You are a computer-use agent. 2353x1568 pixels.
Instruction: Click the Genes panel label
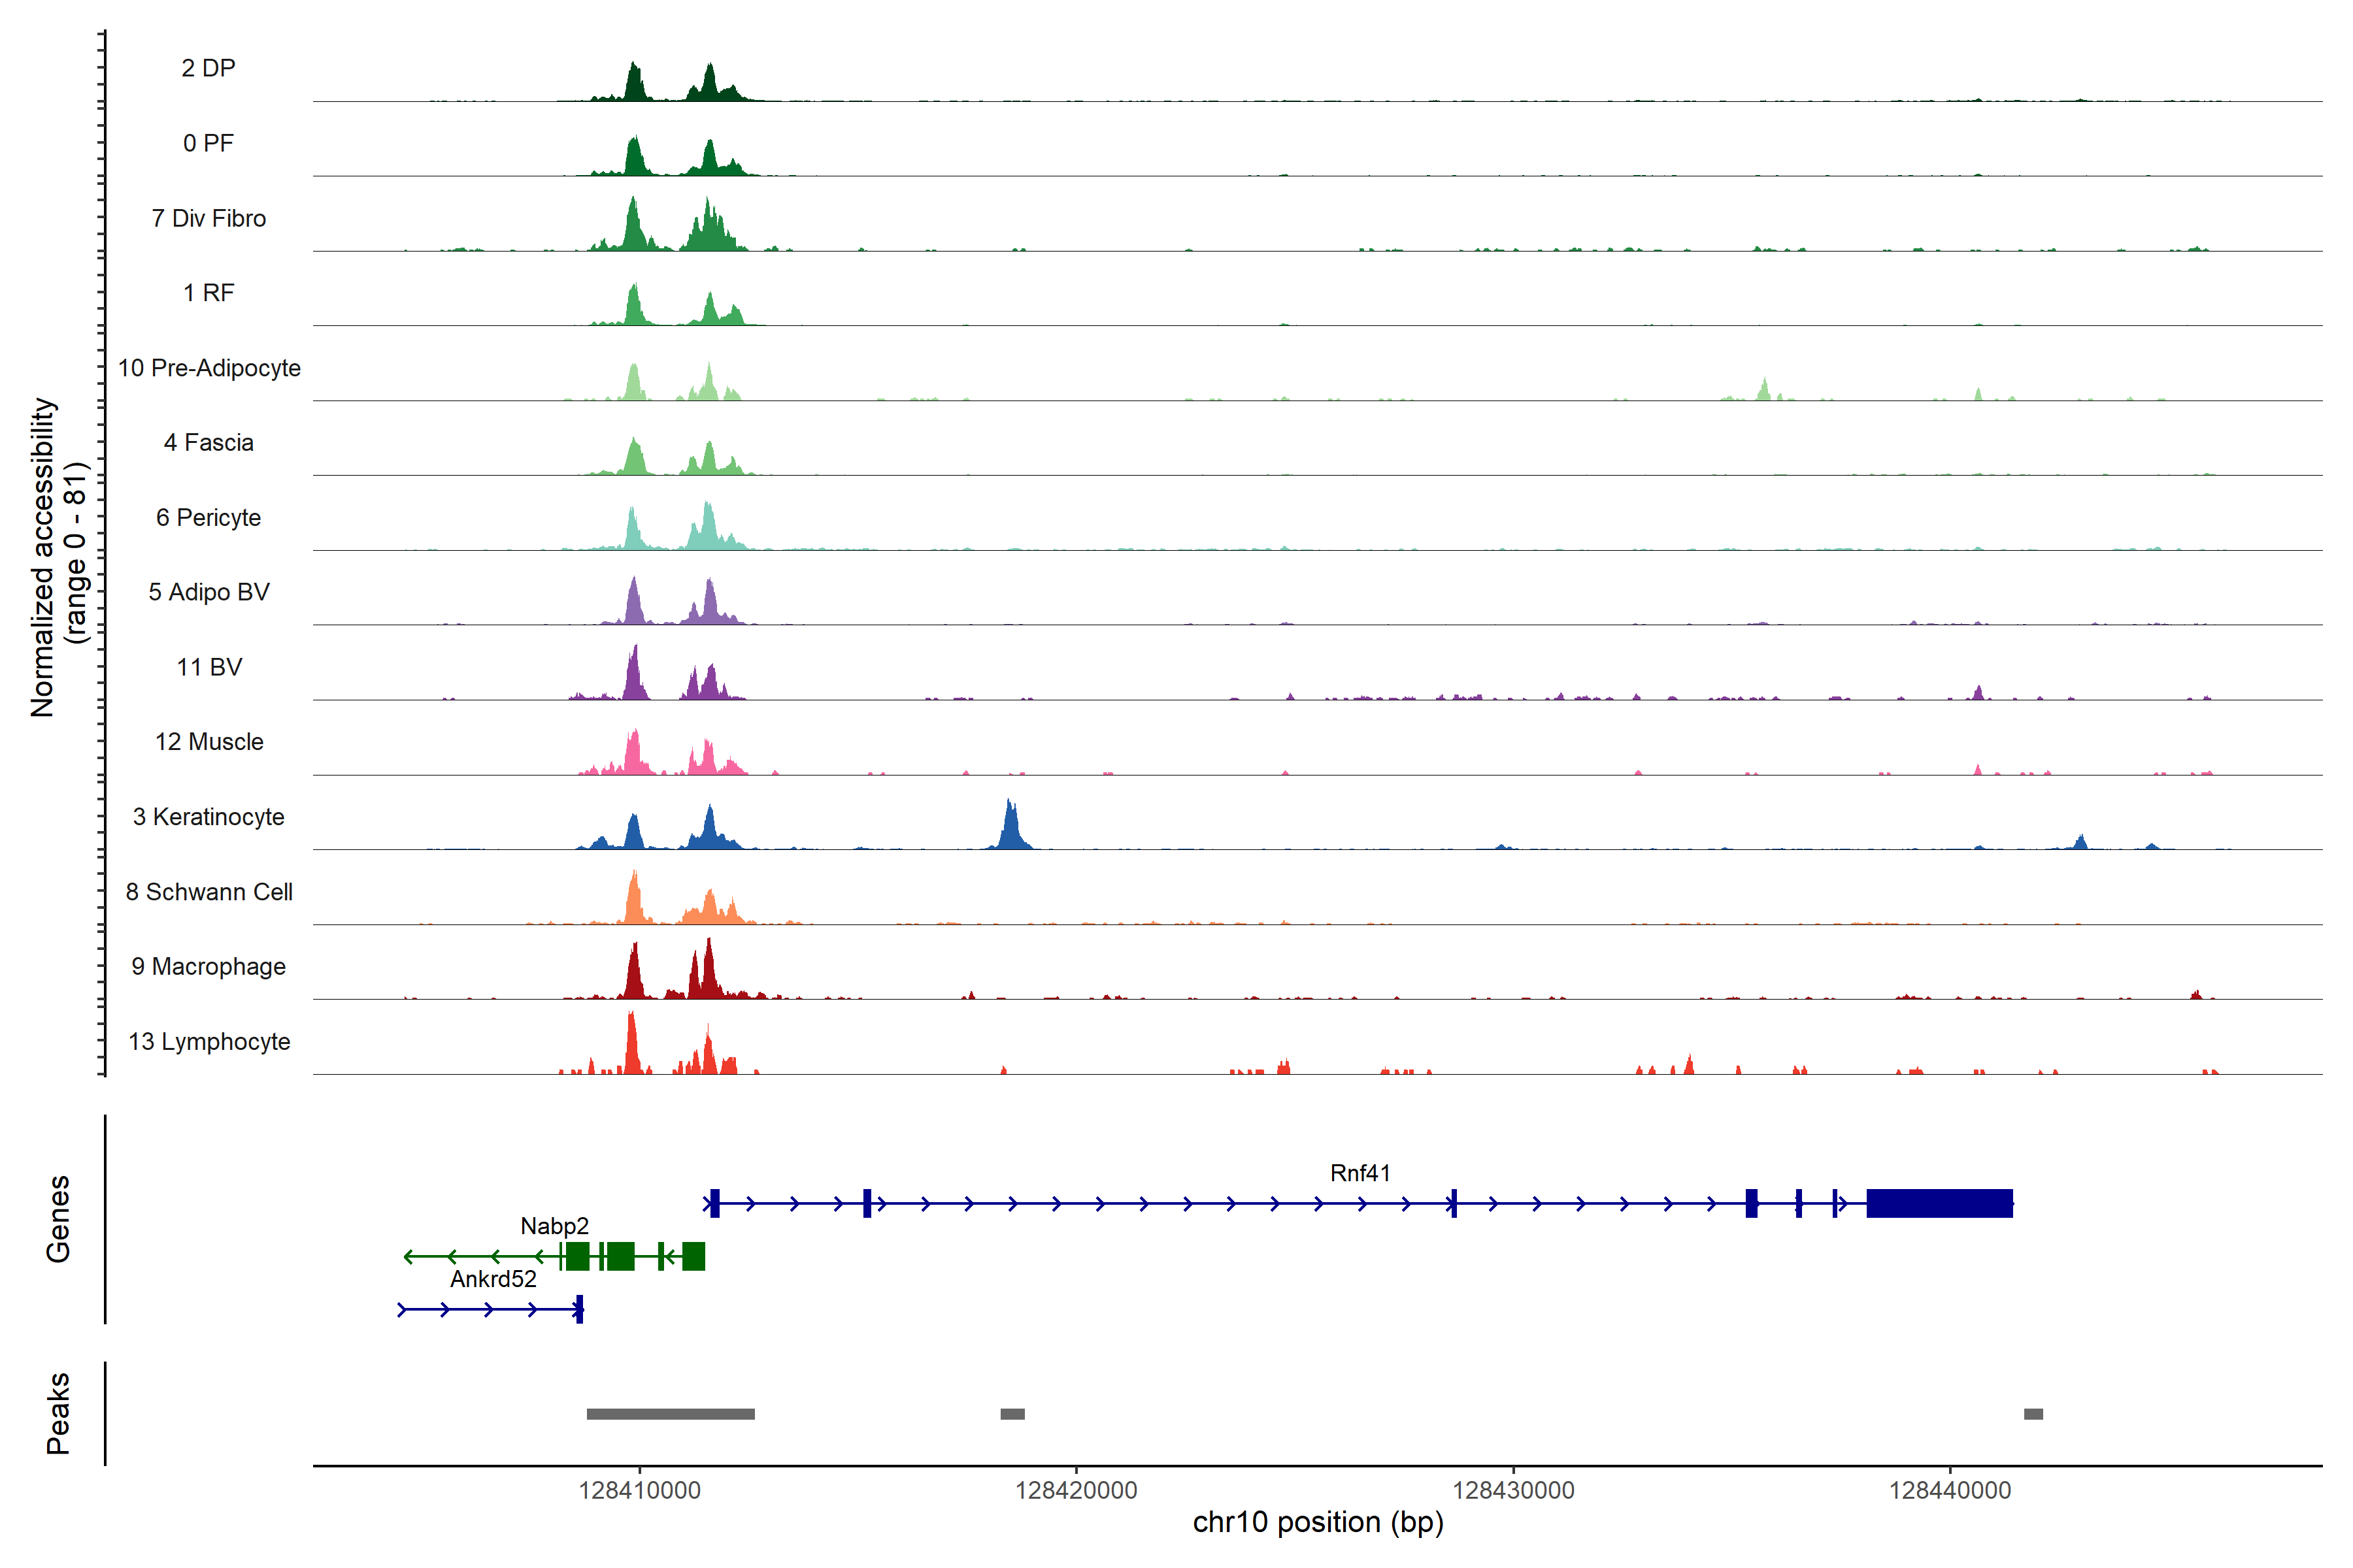point(58,1219)
